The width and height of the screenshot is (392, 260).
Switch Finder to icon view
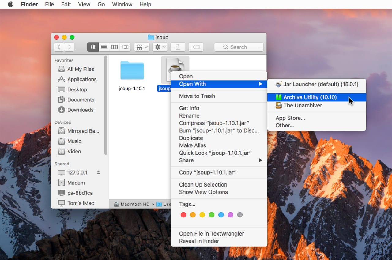point(93,47)
